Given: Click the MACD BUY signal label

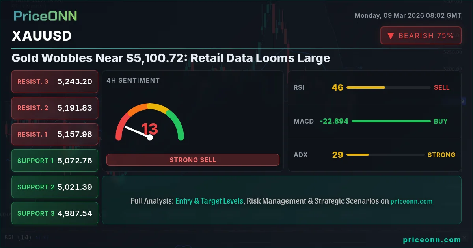Looking at the screenshot, I should tap(441, 121).
